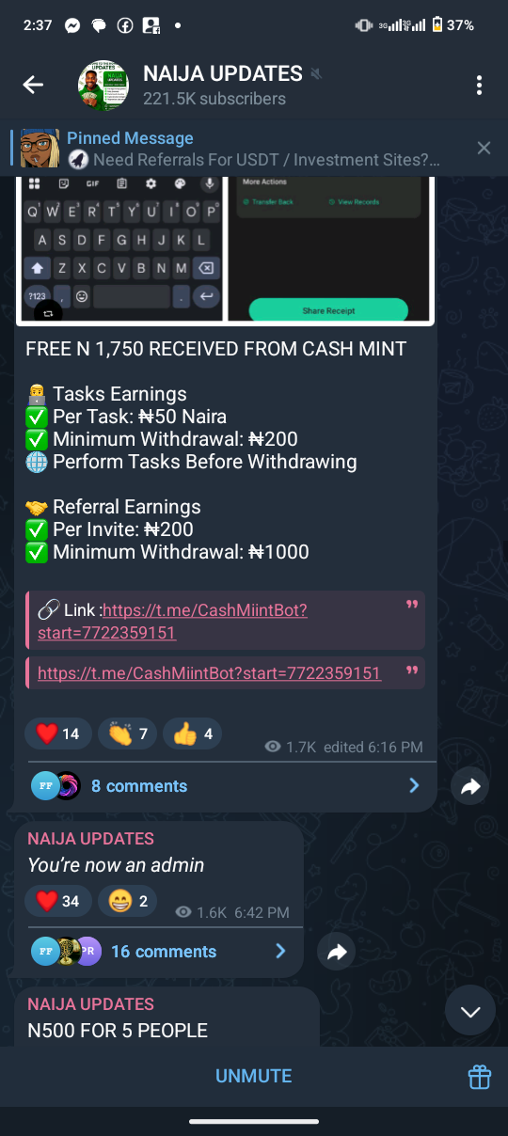508x1136 pixels.
Task: Tap UNMUTE at the bottom
Action: coord(254,1076)
